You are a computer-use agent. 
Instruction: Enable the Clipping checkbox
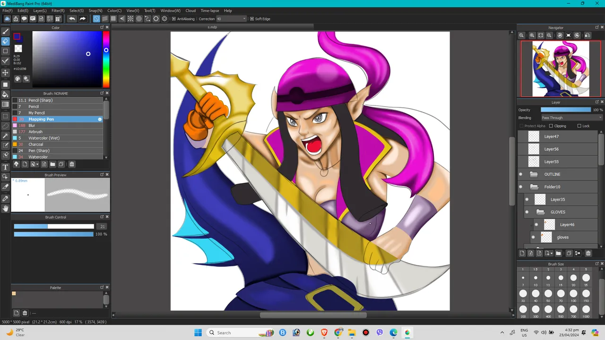(551, 126)
